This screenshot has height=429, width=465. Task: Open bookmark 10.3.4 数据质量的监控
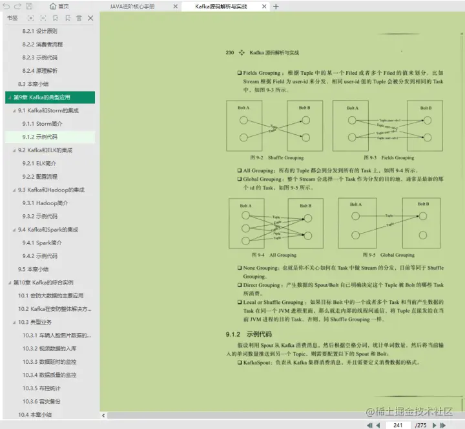pyautogui.click(x=49, y=375)
